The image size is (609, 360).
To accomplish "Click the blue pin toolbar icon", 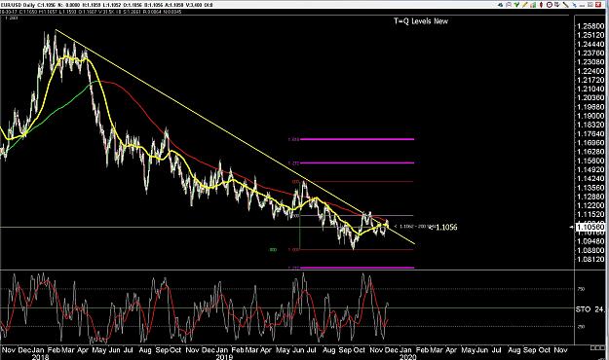I will click(x=574, y=5).
